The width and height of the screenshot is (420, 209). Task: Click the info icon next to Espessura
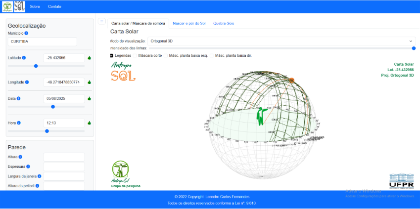pyautogui.click(x=28, y=167)
